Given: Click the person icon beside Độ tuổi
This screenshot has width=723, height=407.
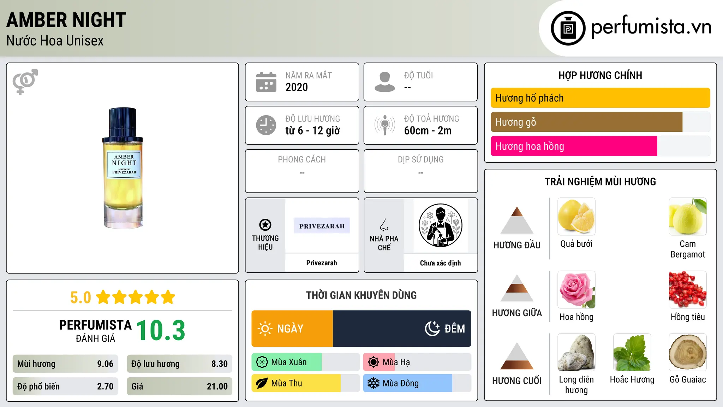Looking at the screenshot, I should tap(385, 82).
